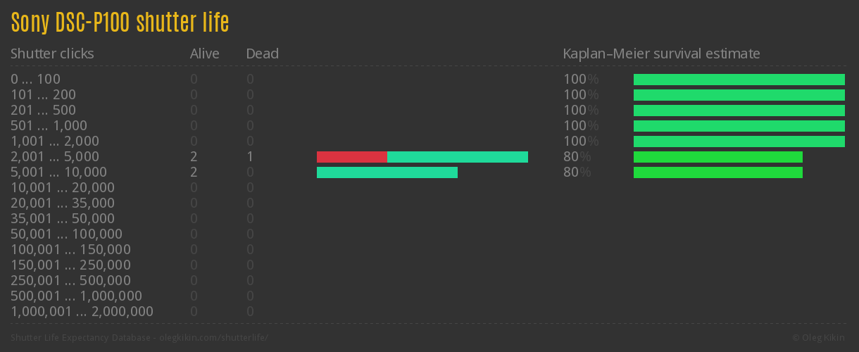Viewport: 859px width, 352px height.
Task: Select the '2,001 … 5,000' row label
Action: coord(55,157)
